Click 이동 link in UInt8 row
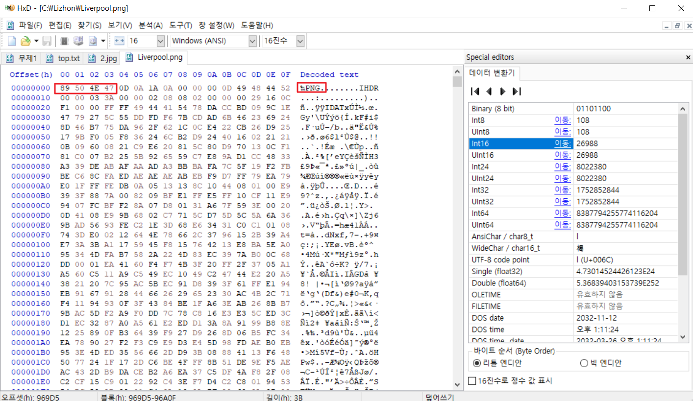This screenshot has width=693, height=401. (x=563, y=132)
